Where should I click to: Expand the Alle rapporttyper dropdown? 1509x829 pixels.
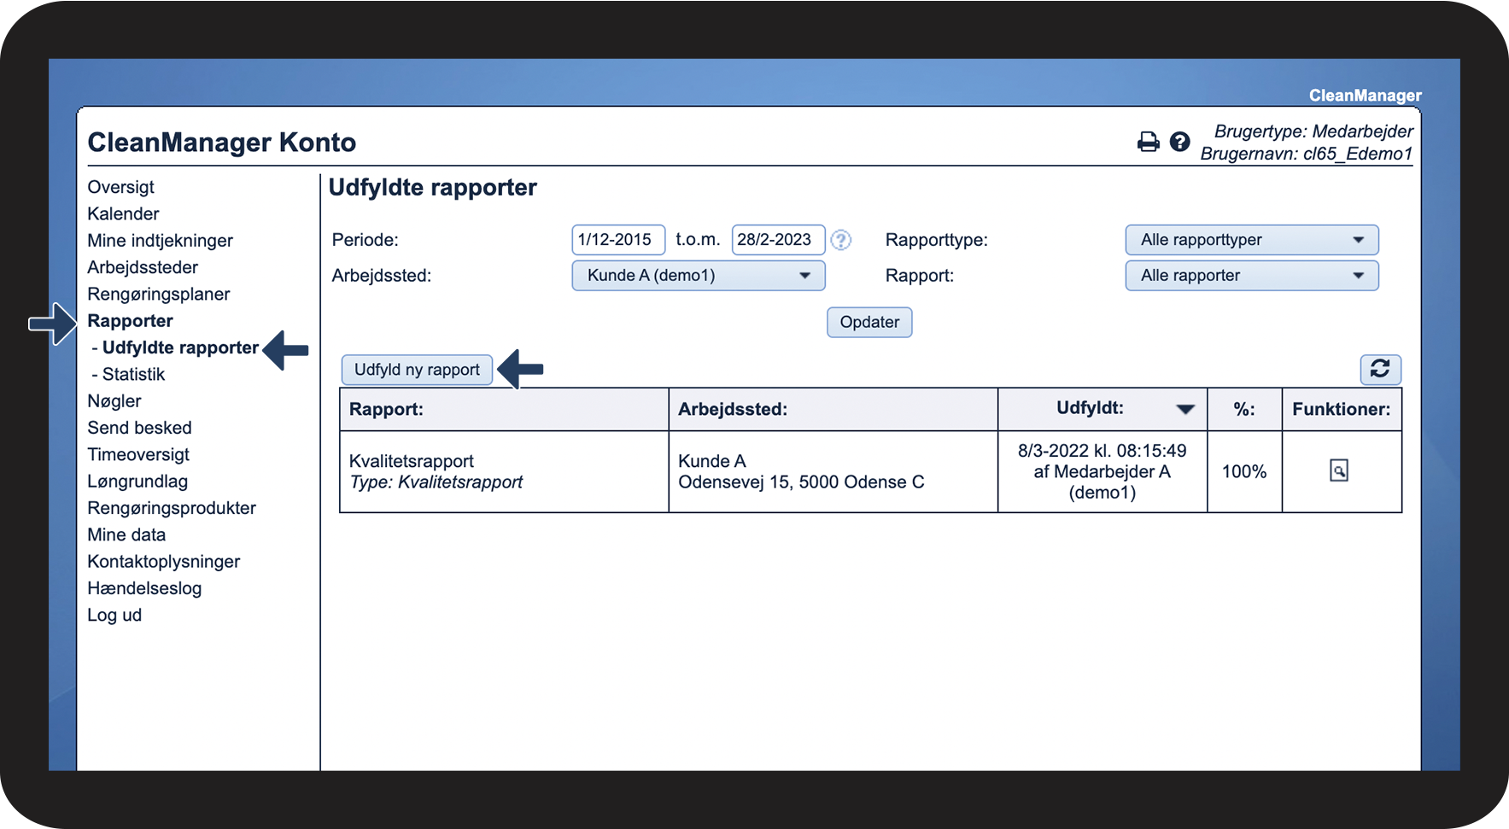(1251, 240)
